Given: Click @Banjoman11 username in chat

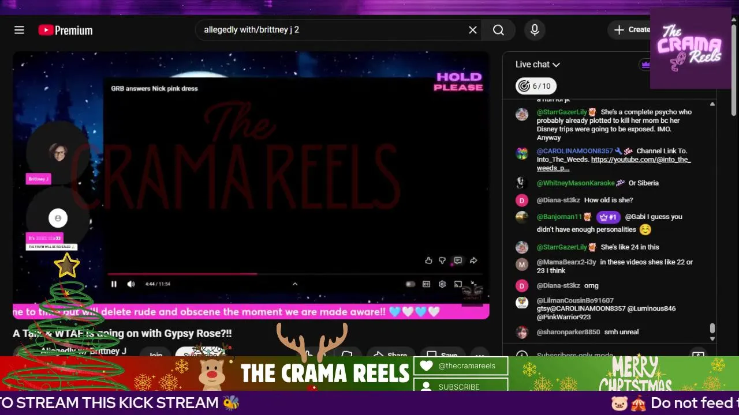Looking at the screenshot, I should click(x=559, y=217).
